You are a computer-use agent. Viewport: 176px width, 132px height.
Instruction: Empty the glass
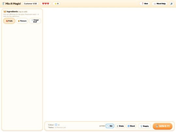(x=144, y=126)
